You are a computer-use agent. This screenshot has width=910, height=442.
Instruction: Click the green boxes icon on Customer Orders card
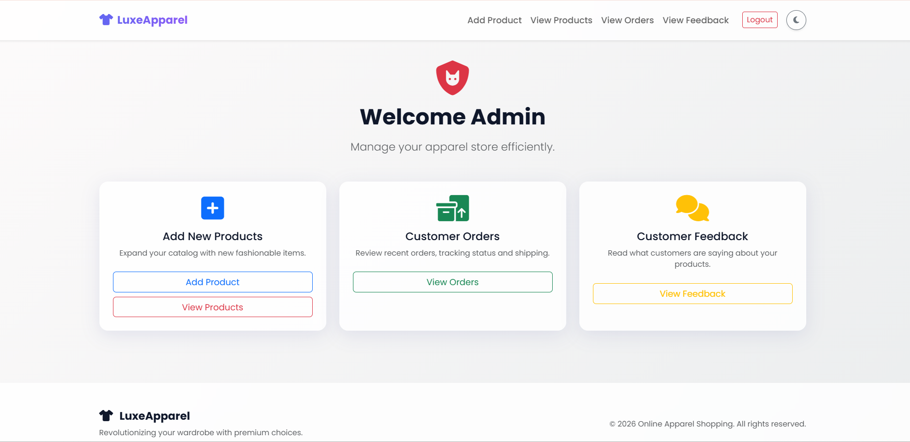coord(452,208)
